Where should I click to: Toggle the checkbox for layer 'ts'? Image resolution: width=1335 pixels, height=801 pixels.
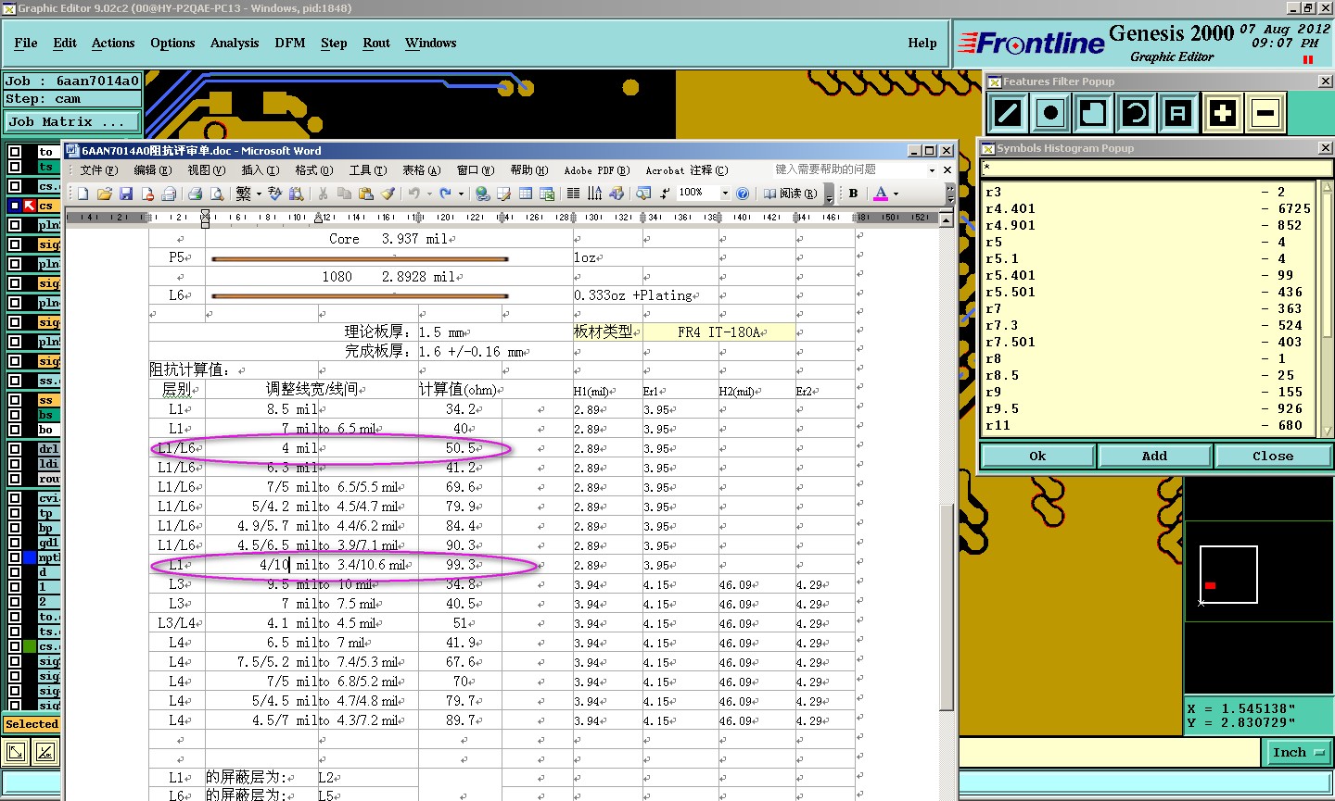coord(15,167)
